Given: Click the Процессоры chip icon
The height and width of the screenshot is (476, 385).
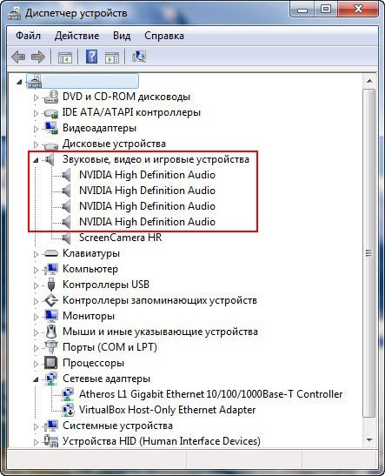Looking at the screenshot, I should pos(51,363).
